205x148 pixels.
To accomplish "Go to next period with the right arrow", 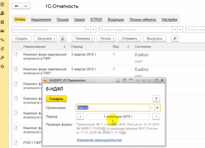I will [x=156, y=117].
